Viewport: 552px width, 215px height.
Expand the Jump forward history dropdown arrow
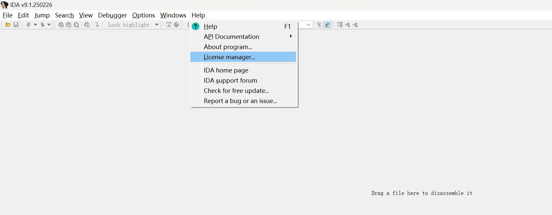[x=49, y=25]
